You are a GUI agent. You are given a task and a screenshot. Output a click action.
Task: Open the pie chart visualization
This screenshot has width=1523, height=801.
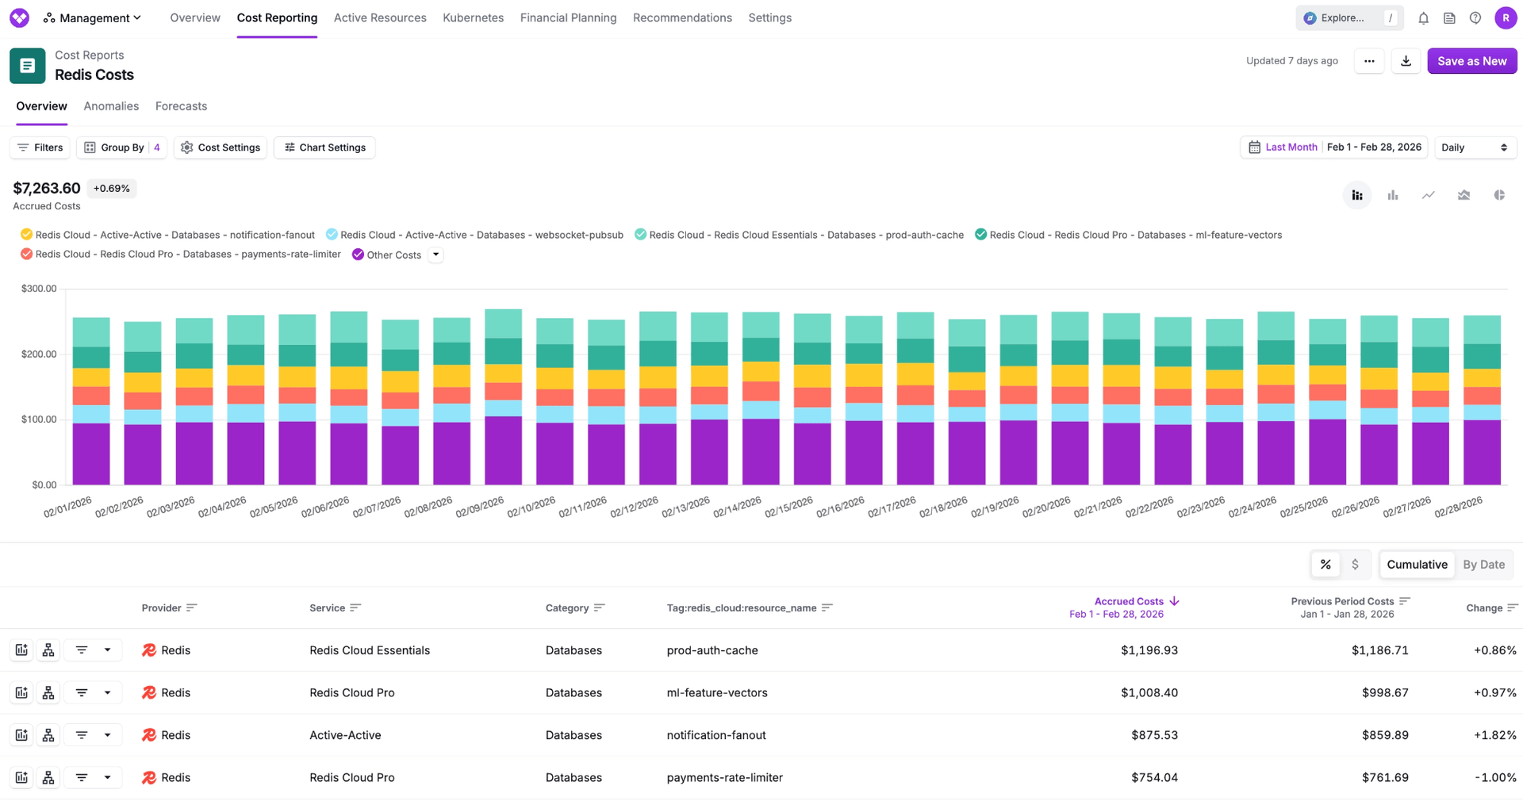click(x=1499, y=194)
